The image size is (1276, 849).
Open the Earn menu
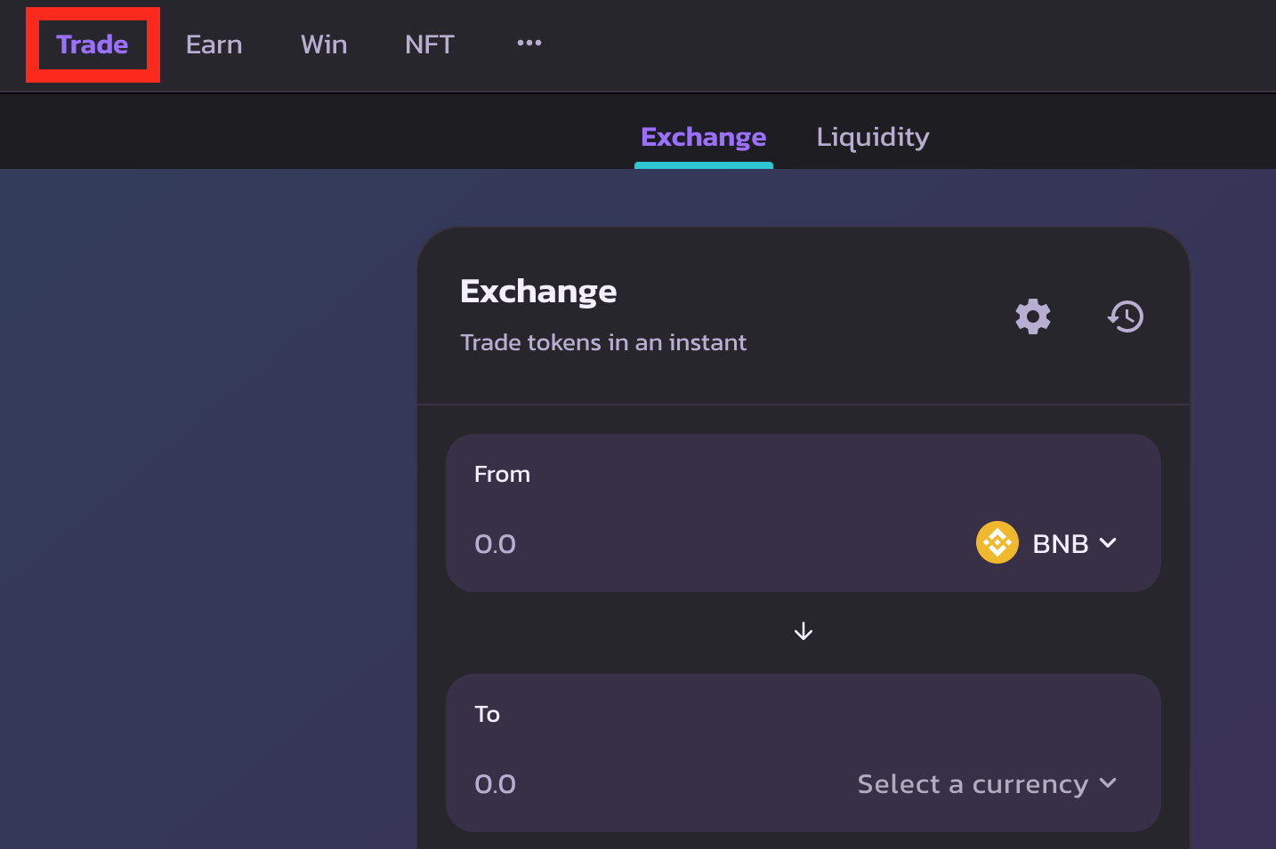214,44
